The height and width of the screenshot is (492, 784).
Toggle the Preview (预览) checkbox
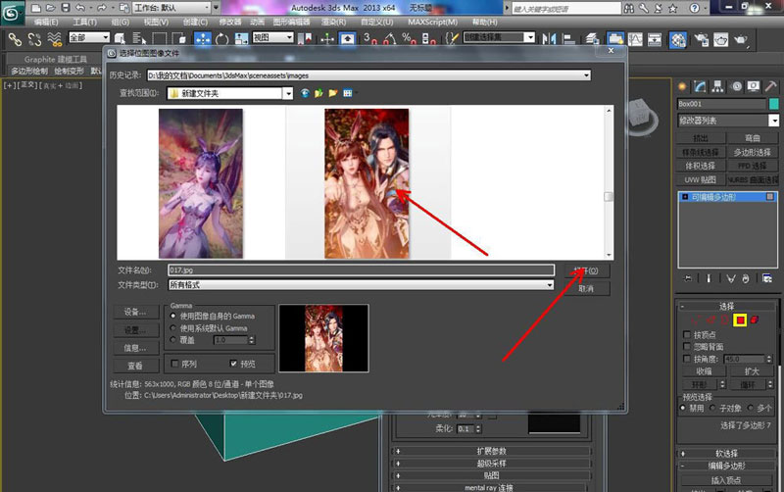[x=233, y=363]
